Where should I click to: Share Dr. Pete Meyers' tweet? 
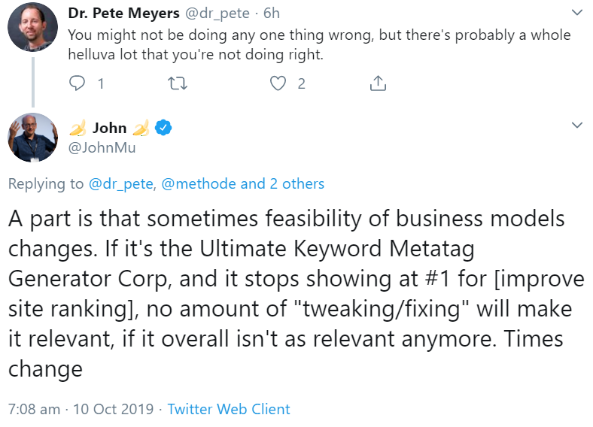pos(379,83)
